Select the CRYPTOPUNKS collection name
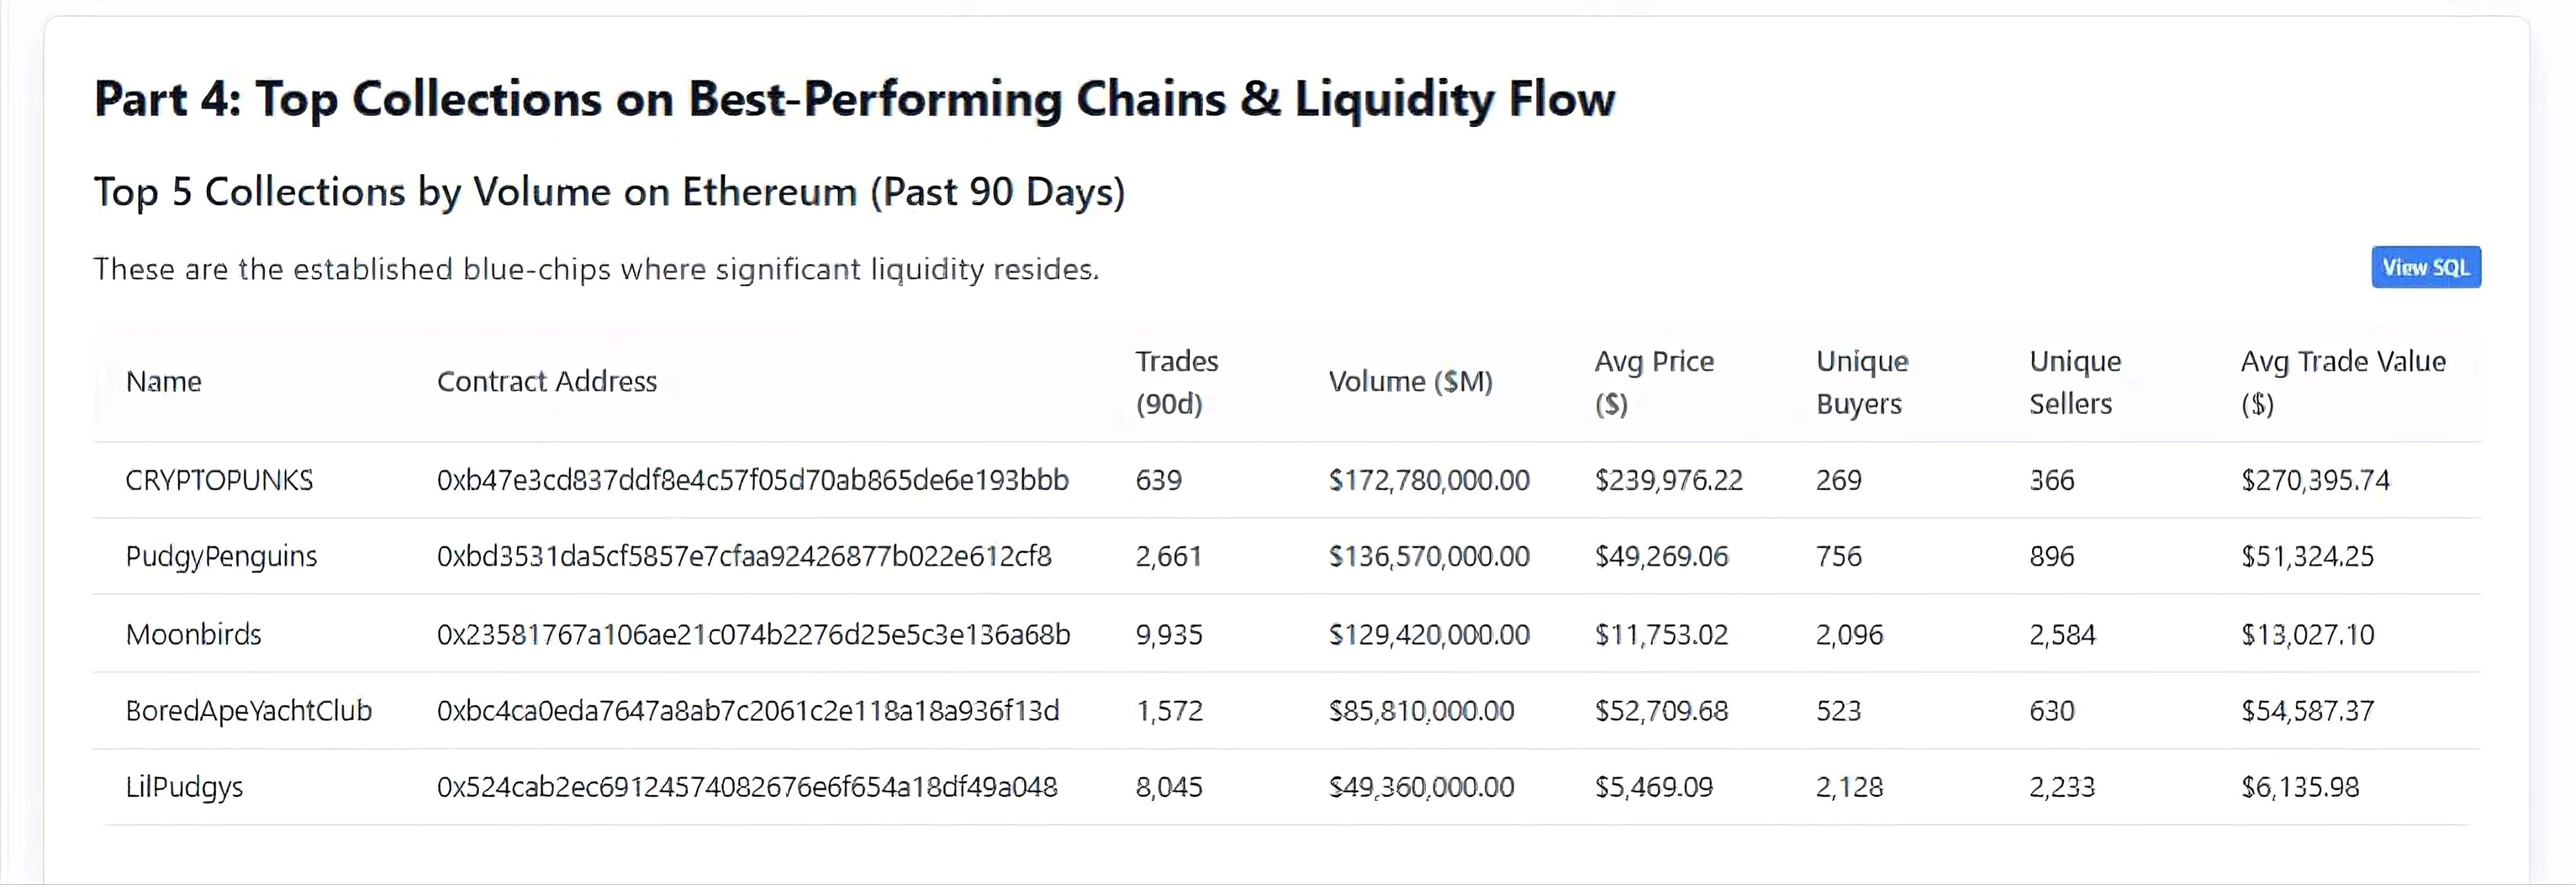2576x885 pixels. [x=219, y=480]
